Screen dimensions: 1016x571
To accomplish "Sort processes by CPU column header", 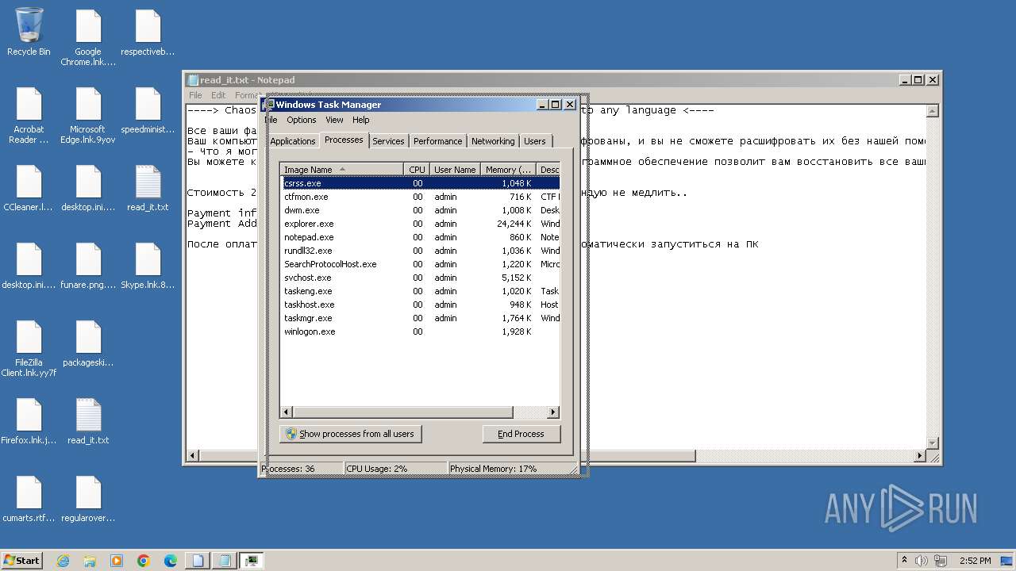I will coord(417,170).
